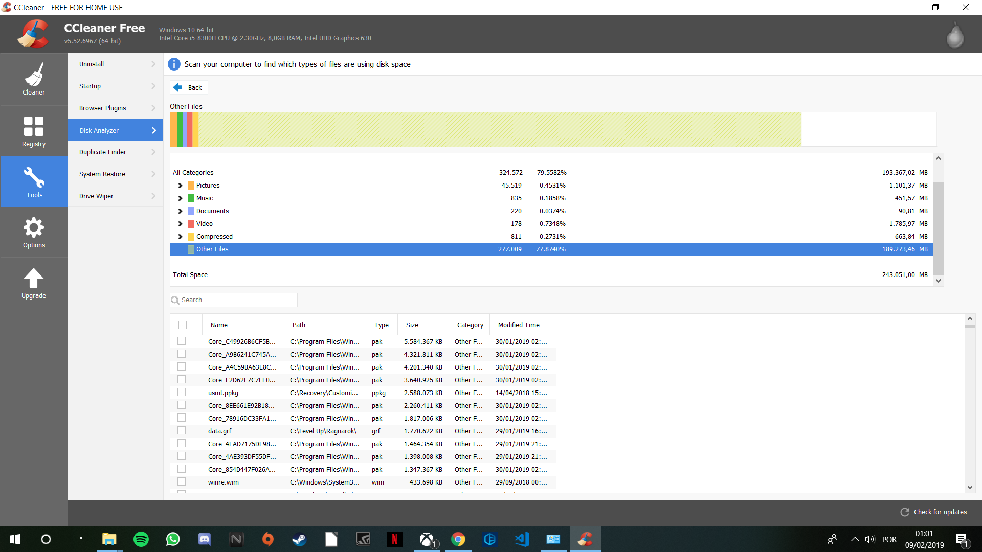Open Xbox app from taskbar
This screenshot has height=552, width=982.
(x=426, y=539)
